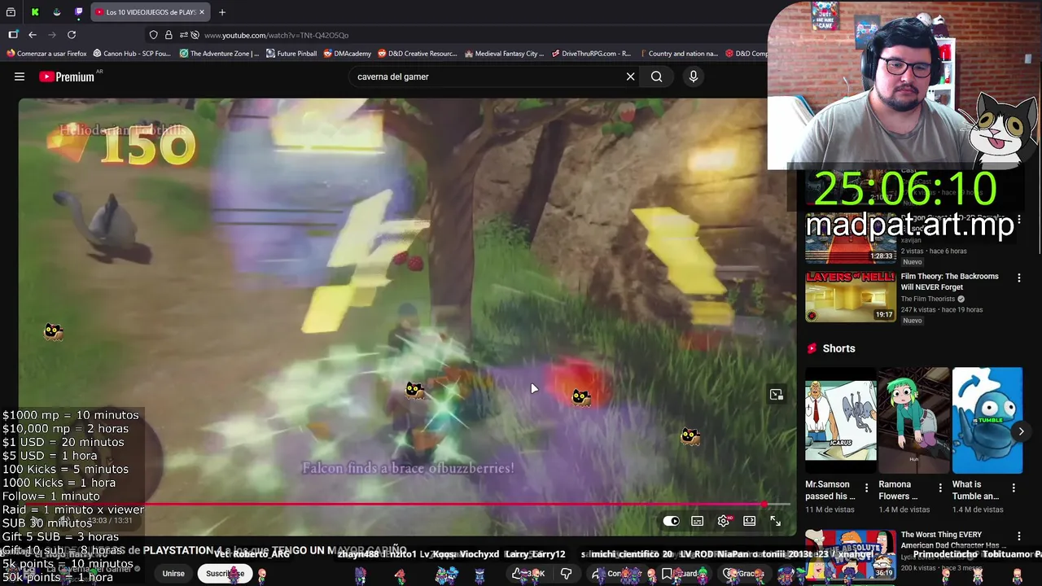
Task: Open the 'Mr.Samson passed his' short
Action: [841, 420]
